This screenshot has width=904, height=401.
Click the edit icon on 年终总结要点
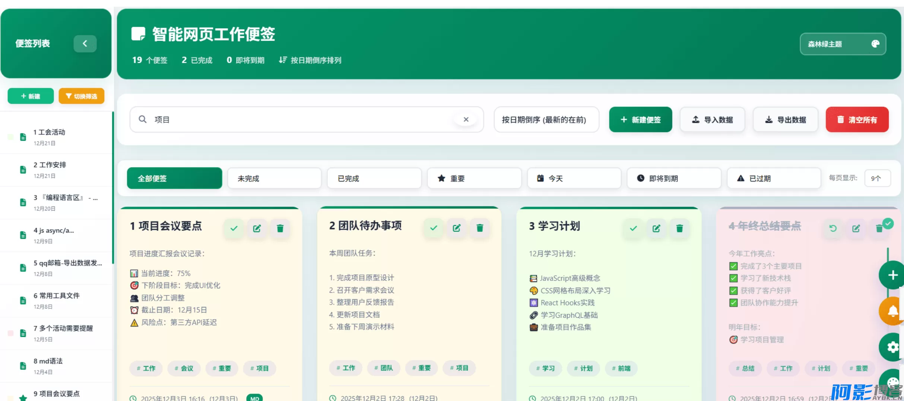pyautogui.click(x=856, y=228)
